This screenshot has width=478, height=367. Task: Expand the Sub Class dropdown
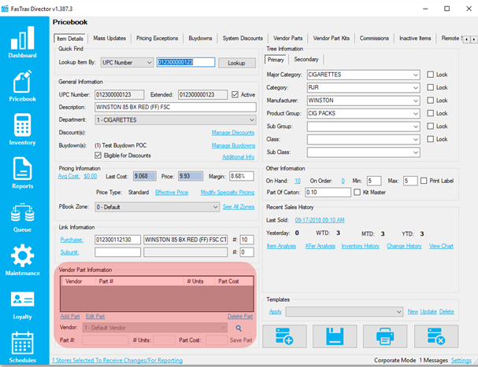point(416,152)
